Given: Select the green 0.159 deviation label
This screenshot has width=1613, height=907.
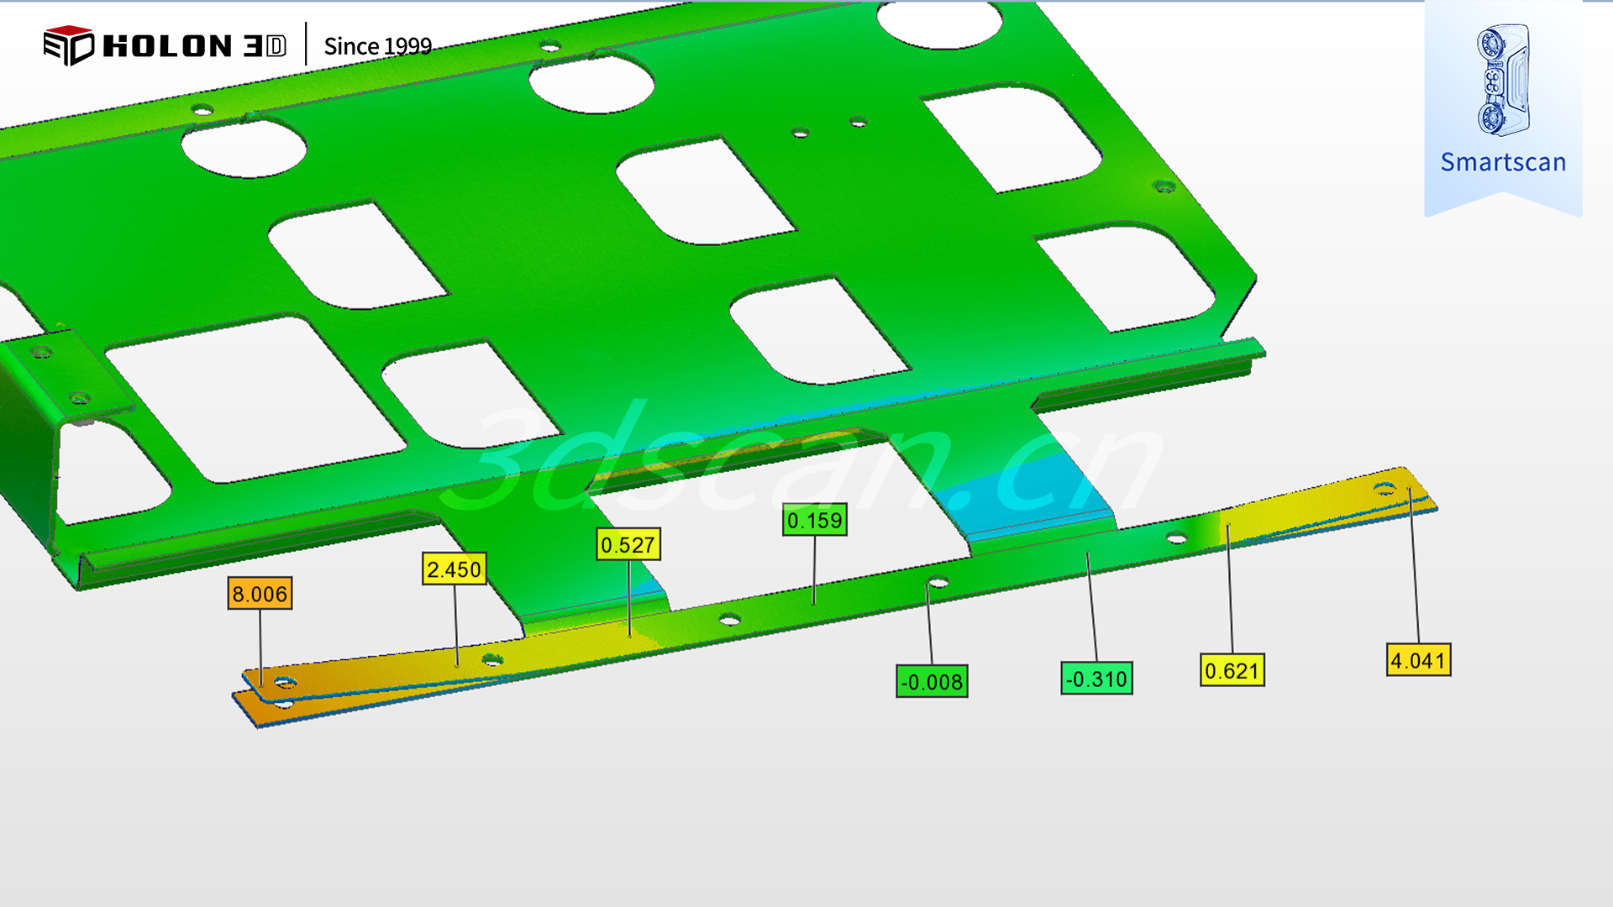Looking at the screenshot, I should point(814,521).
